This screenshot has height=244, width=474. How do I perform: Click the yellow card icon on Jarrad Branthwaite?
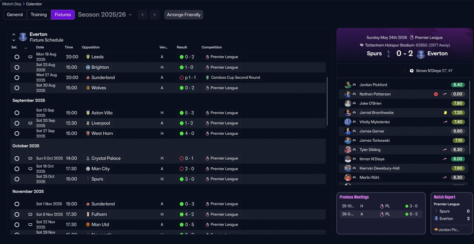coord(445,113)
